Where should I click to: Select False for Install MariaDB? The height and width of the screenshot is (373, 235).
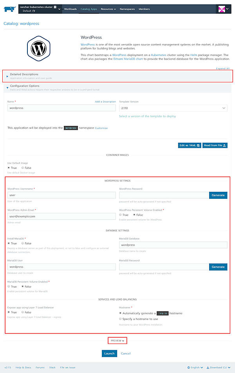coord(23,243)
